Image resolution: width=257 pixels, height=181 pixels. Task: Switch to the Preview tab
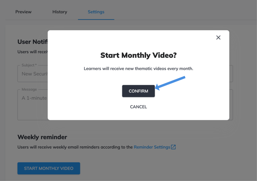tap(23, 12)
